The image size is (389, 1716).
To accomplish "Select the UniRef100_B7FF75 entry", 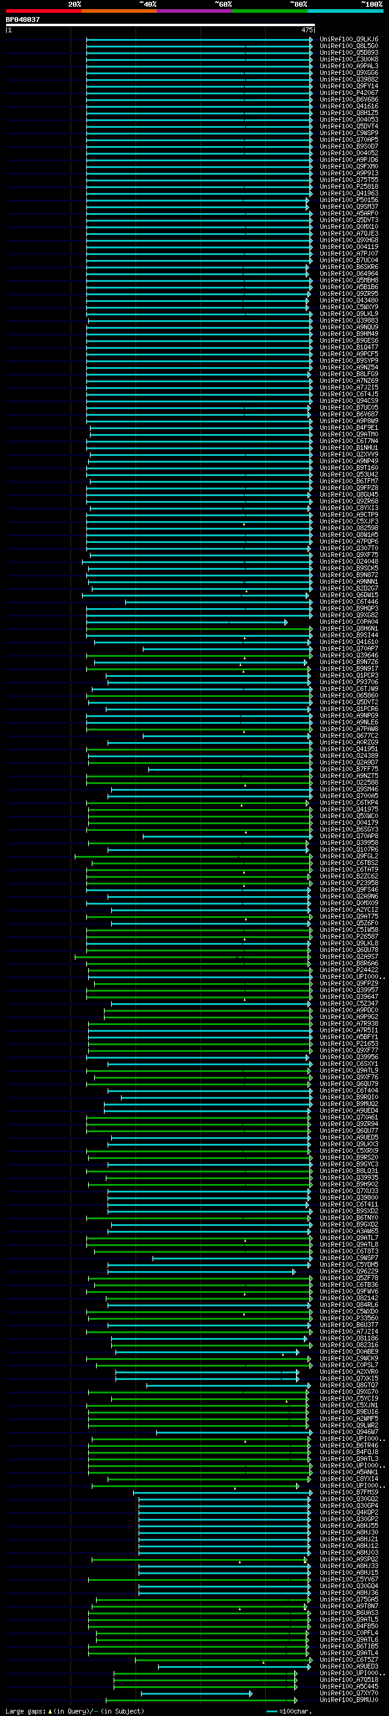I will (349, 769).
